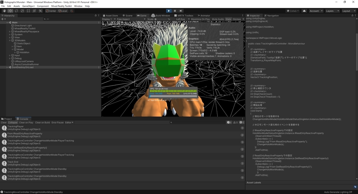Open the Hierarchy create (+) dropdown

[x=3, y=19]
